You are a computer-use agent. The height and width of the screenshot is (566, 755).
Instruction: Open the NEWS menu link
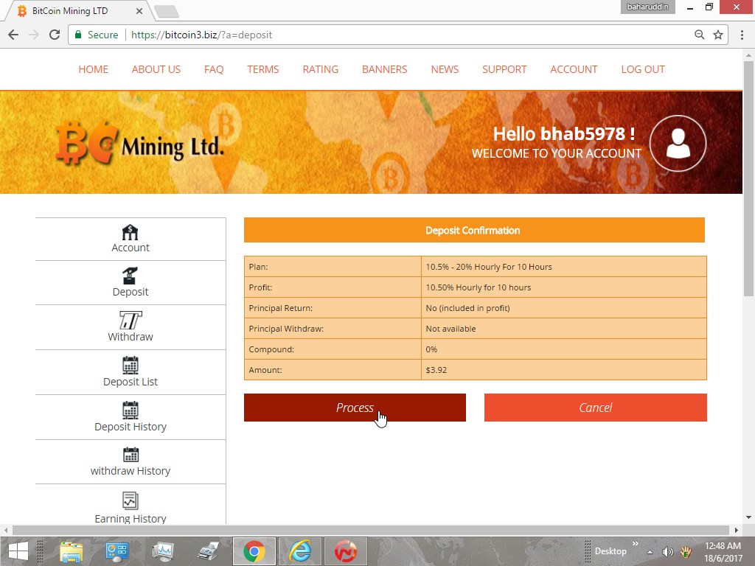(x=445, y=69)
